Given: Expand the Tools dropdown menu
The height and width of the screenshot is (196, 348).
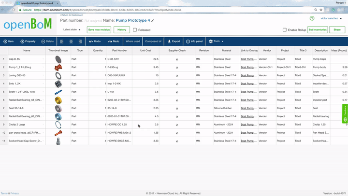Looking at the screenshot, I should (216, 42).
